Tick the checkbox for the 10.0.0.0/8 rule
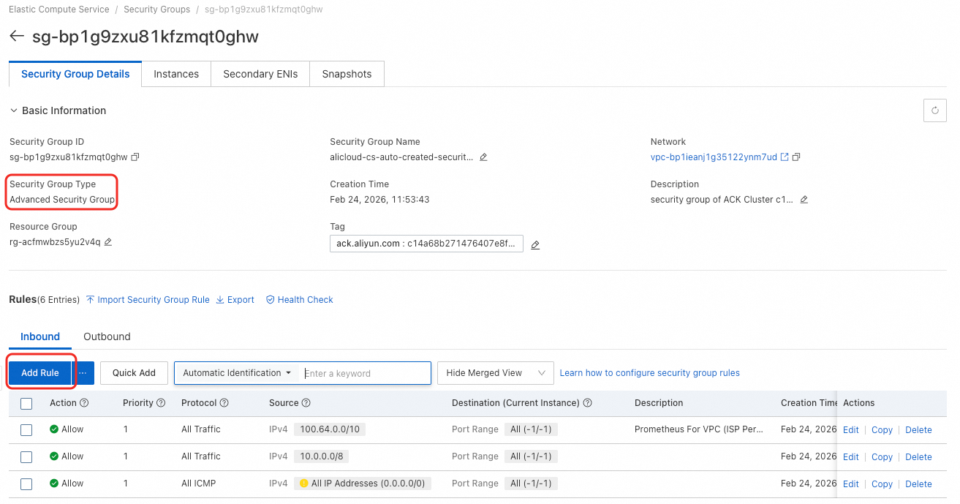This screenshot has width=960, height=504. pyautogui.click(x=26, y=457)
